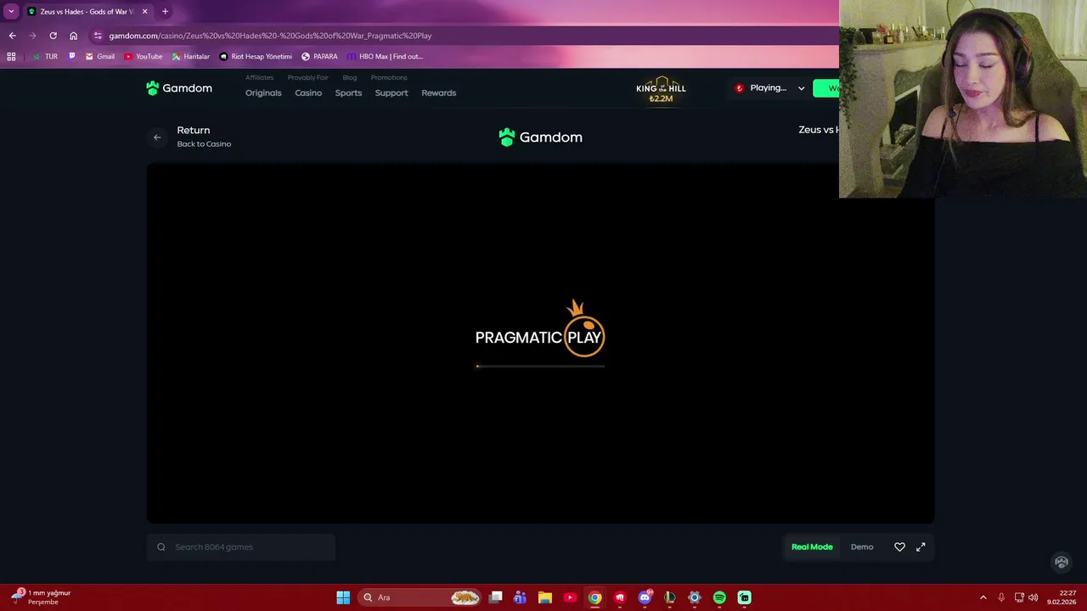This screenshot has width=1087, height=611.
Task: Open the Support menu
Action: (x=391, y=93)
